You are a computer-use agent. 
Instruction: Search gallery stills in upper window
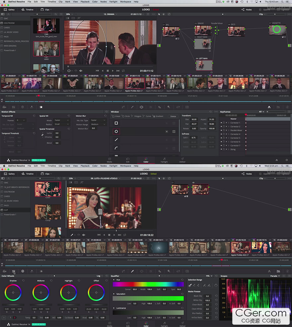(56, 14)
